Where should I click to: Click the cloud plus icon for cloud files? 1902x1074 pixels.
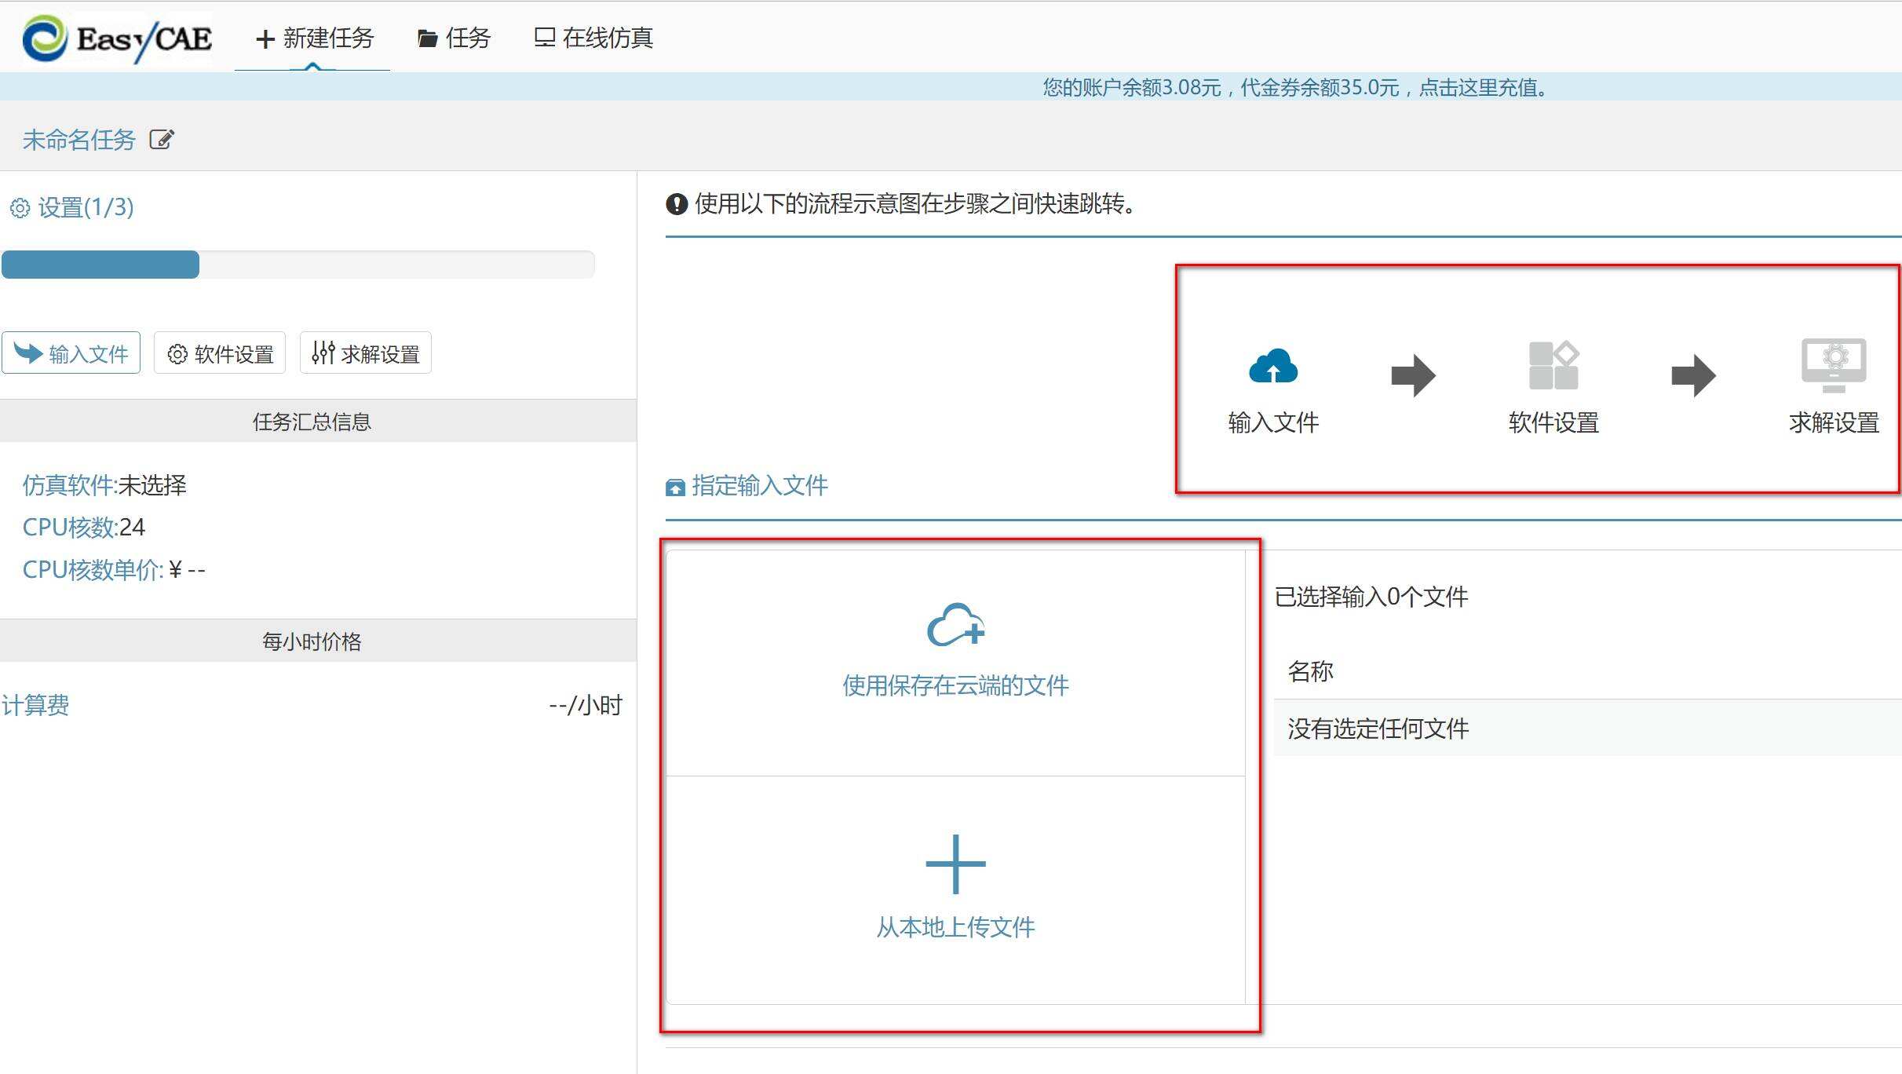955,625
